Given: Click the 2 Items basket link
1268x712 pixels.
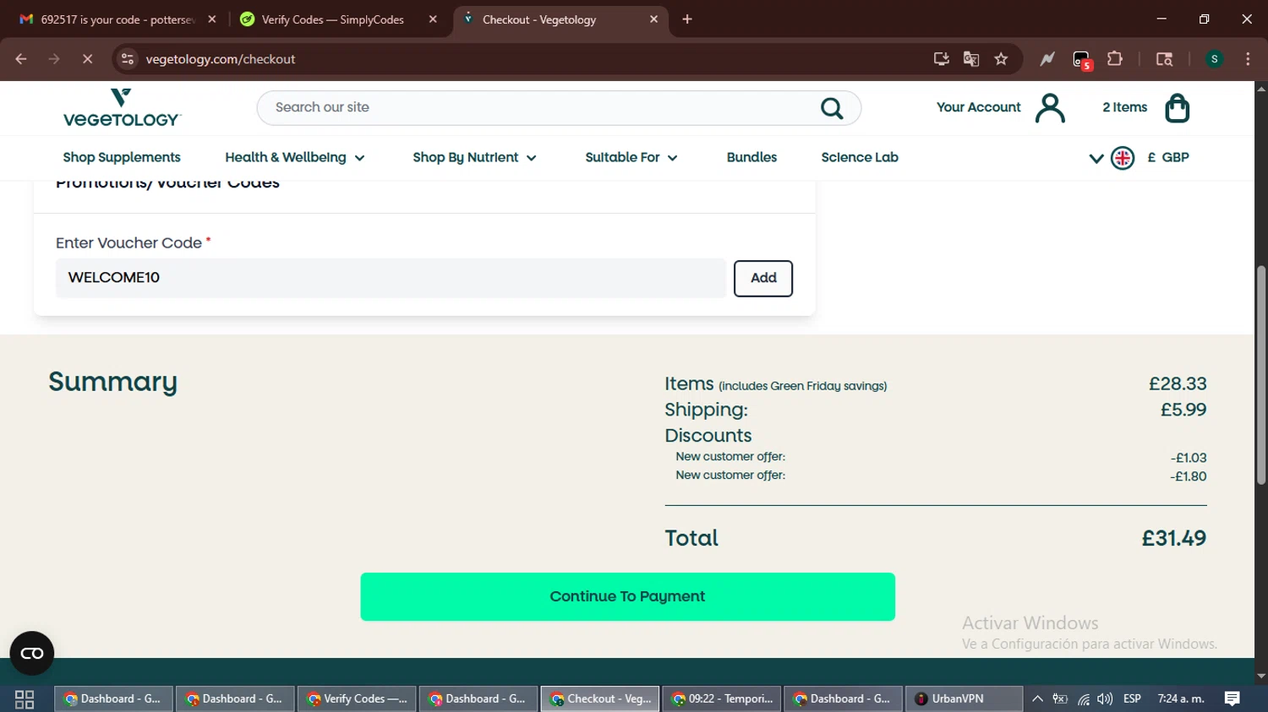Looking at the screenshot, I should (1124, 107).
